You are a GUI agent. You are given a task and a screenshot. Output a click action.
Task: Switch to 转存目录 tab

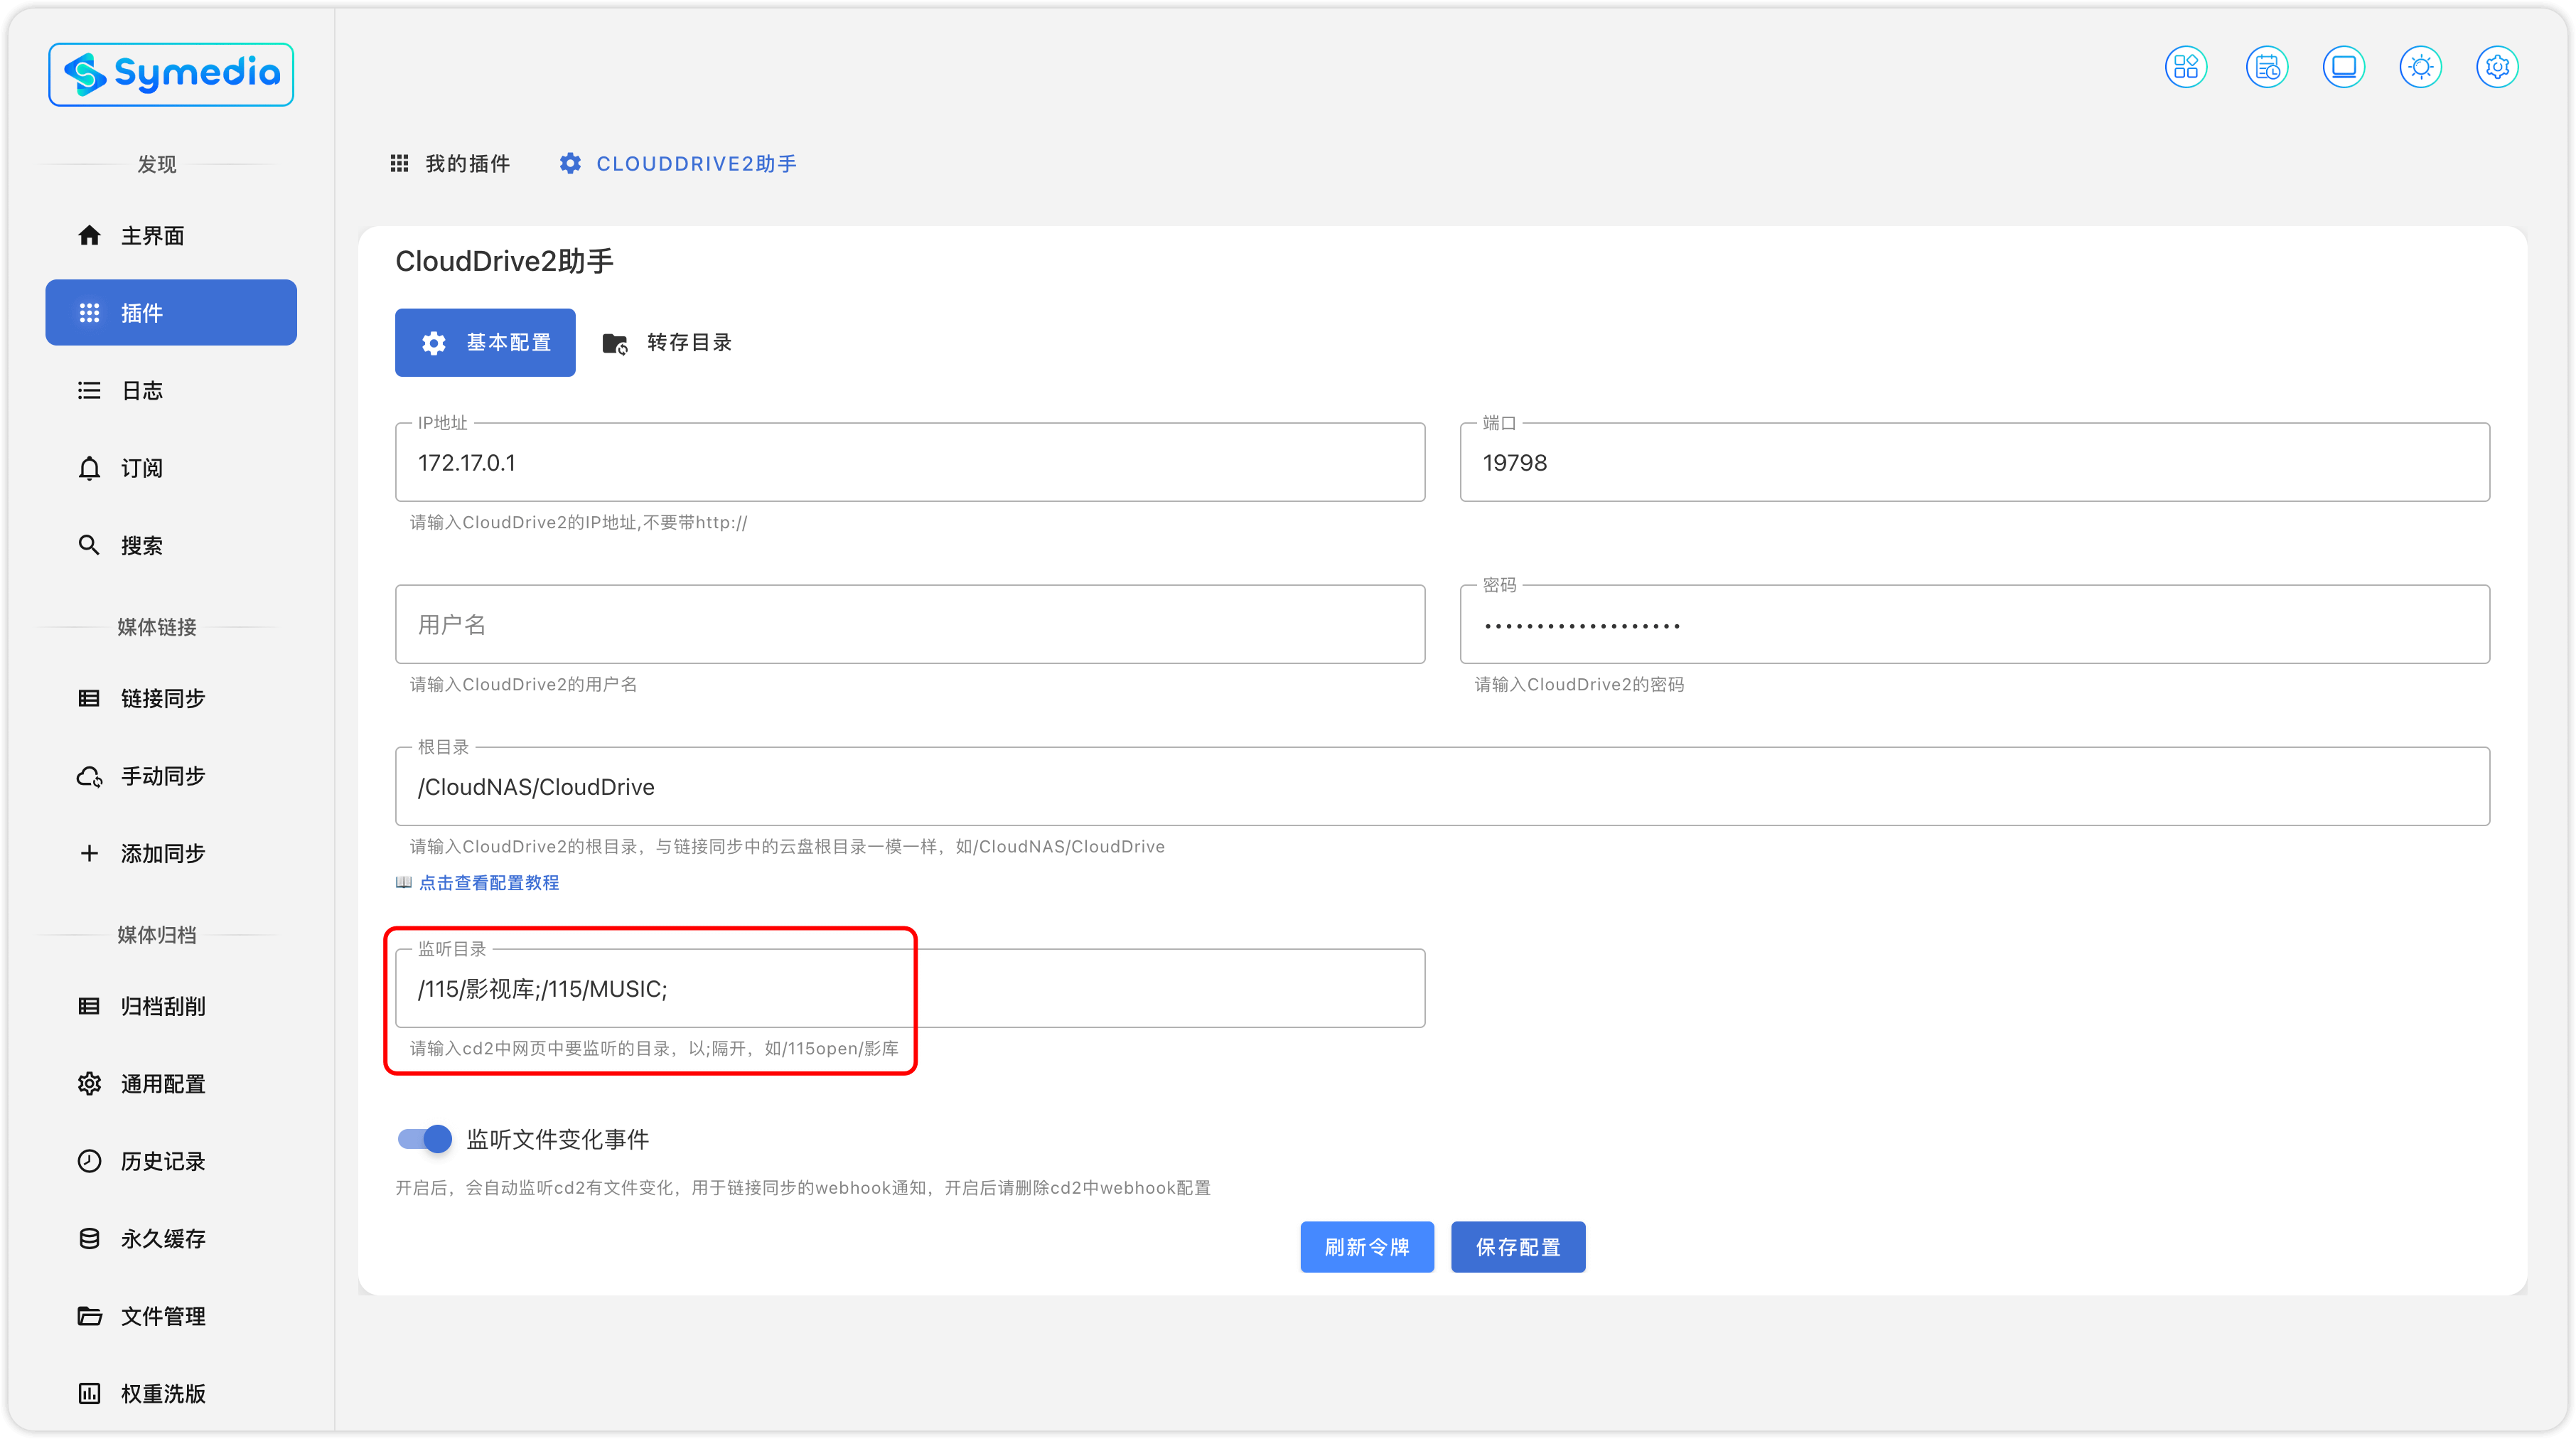point(668,343)
